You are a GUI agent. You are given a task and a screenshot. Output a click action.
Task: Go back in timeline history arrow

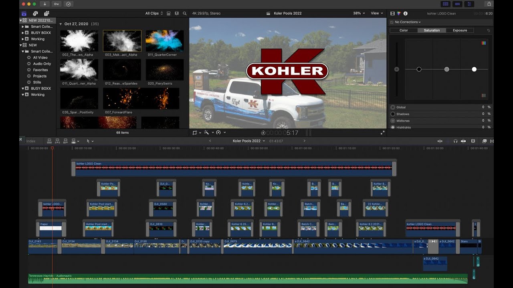[210, 141]
